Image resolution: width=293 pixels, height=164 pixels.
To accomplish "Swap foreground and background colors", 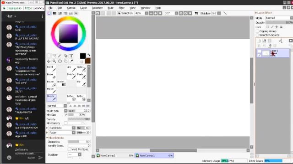I will 89,55.
